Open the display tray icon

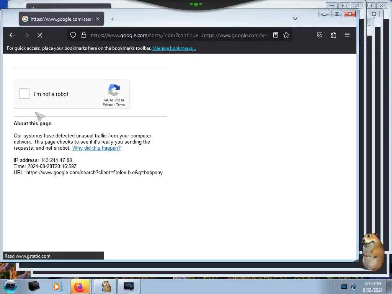click(344, 287)
